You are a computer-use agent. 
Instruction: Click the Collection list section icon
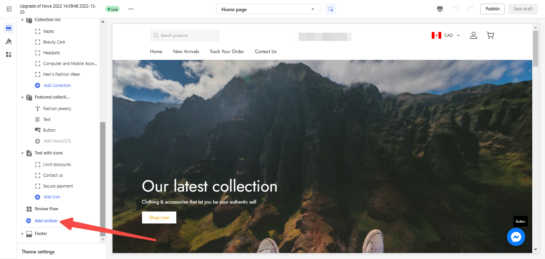pos(29,20)
